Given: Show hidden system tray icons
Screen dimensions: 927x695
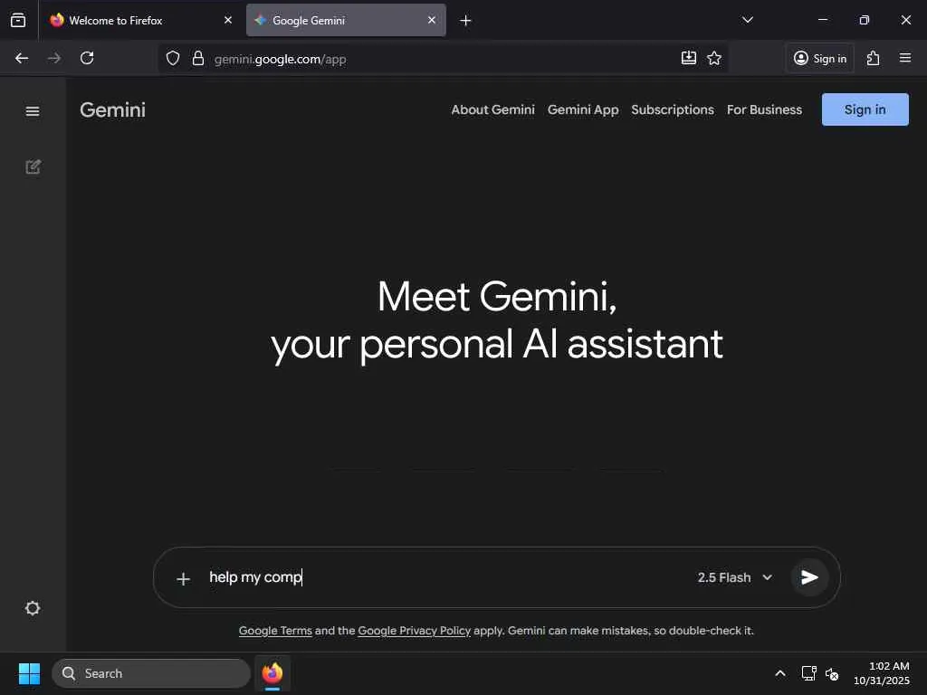Looking at the screenshot, I should (x=779, y=673).
